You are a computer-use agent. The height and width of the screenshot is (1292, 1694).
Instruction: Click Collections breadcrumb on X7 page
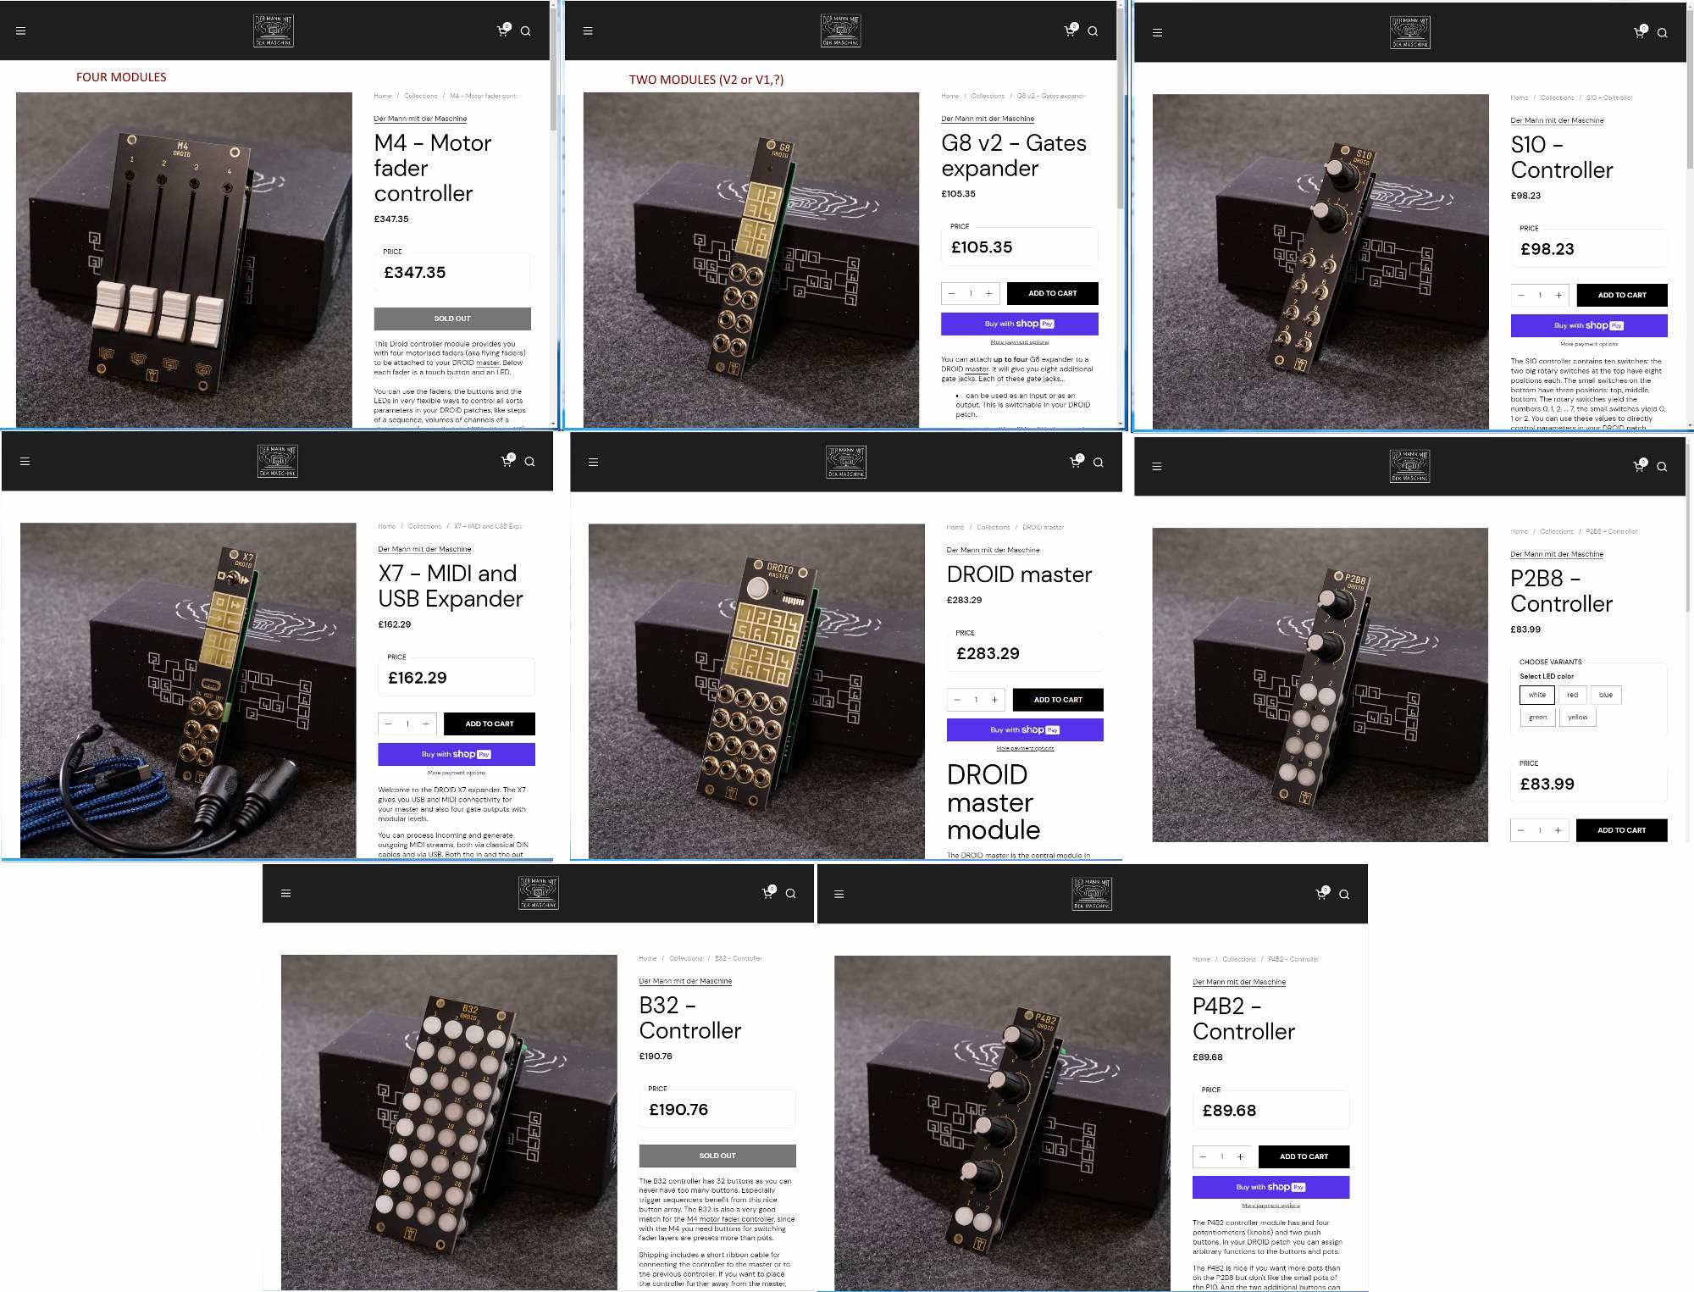pos(424,526)
